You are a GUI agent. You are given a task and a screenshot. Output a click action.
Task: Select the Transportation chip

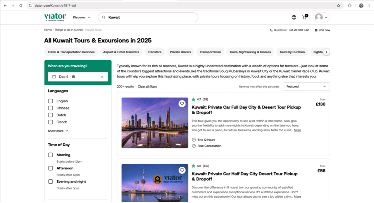[x=210, y=52]
